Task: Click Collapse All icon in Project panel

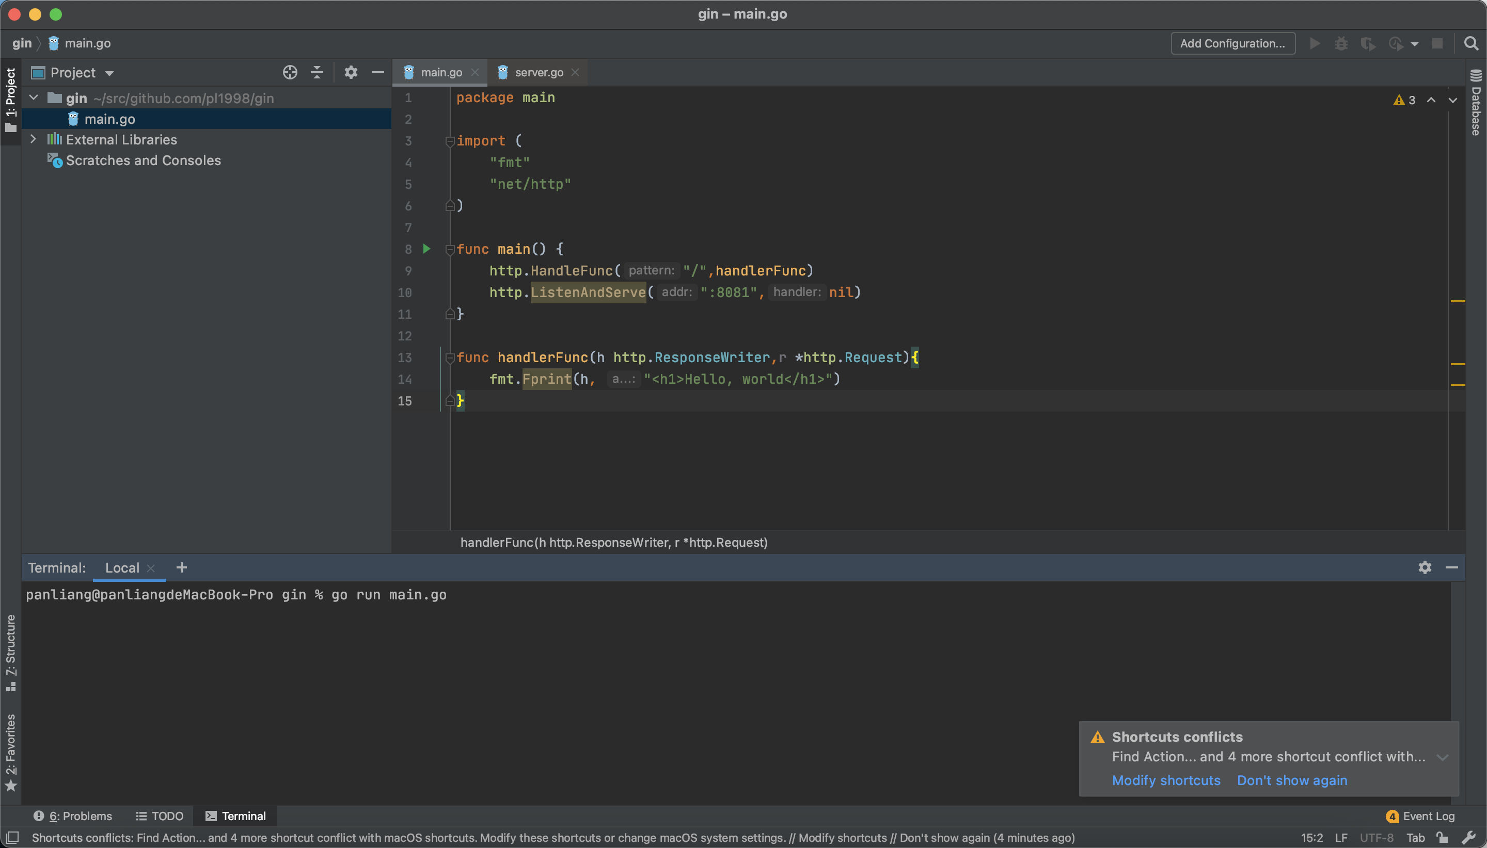Action: (x=317, y=72)
